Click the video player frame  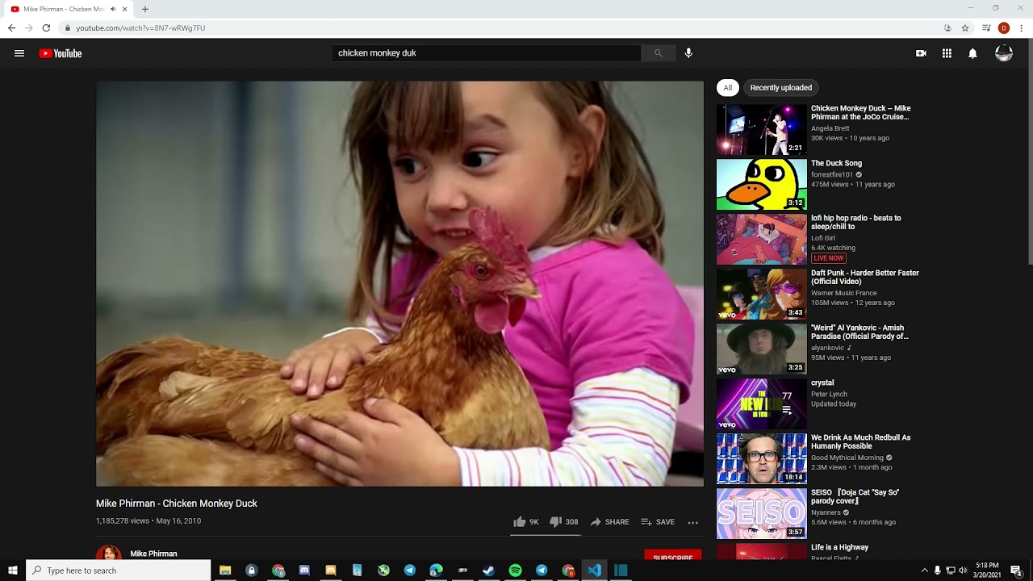399,283
